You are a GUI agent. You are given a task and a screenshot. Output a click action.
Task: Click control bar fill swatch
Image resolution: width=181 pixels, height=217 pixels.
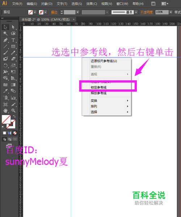tap(30, 12)
